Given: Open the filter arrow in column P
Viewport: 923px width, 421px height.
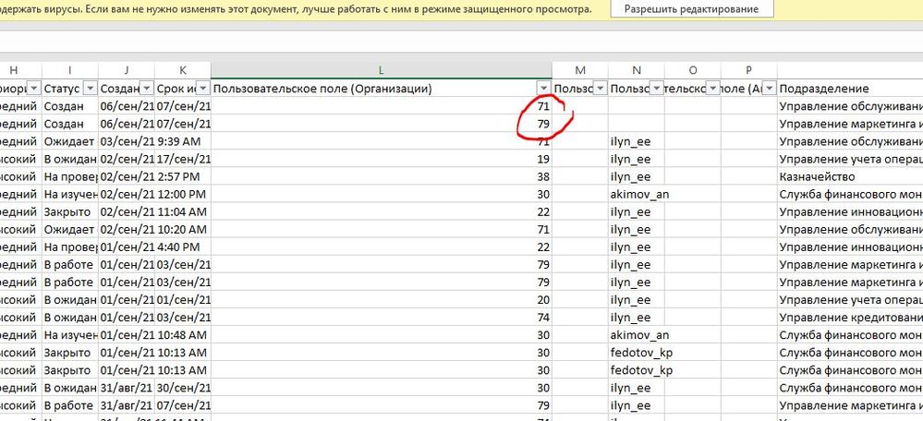Looking at the screenshot, I should [770, 89].
